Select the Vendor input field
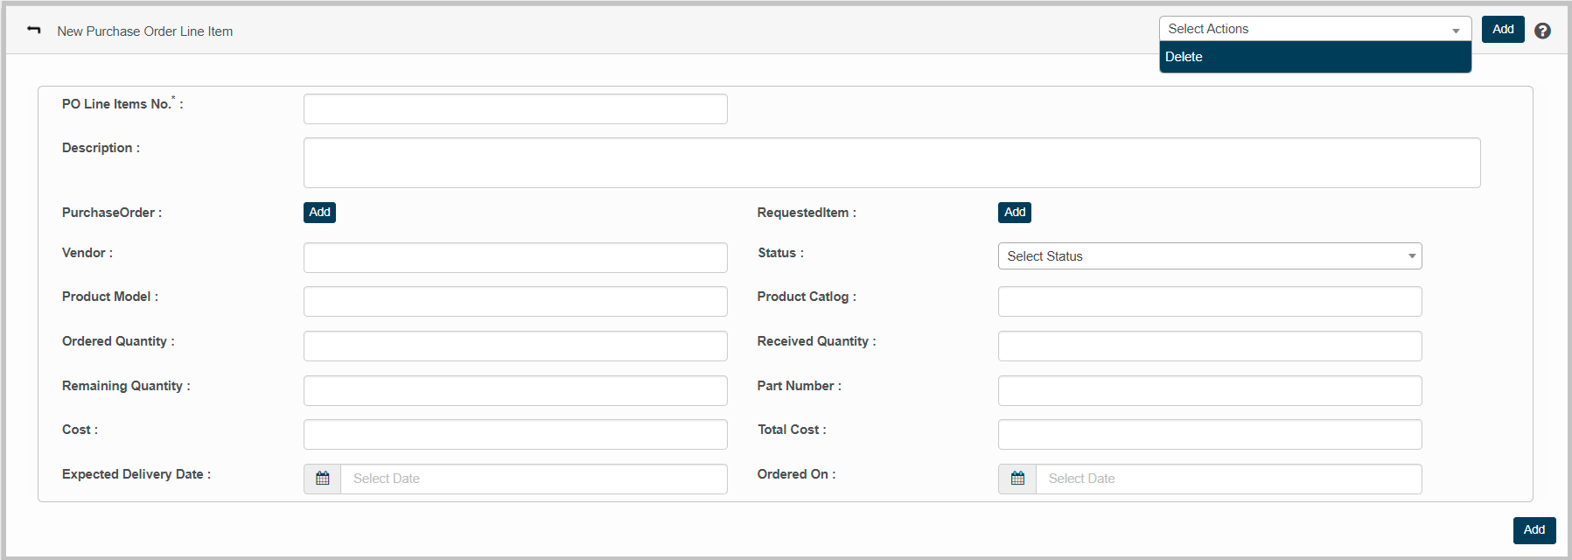 (514, 258)
